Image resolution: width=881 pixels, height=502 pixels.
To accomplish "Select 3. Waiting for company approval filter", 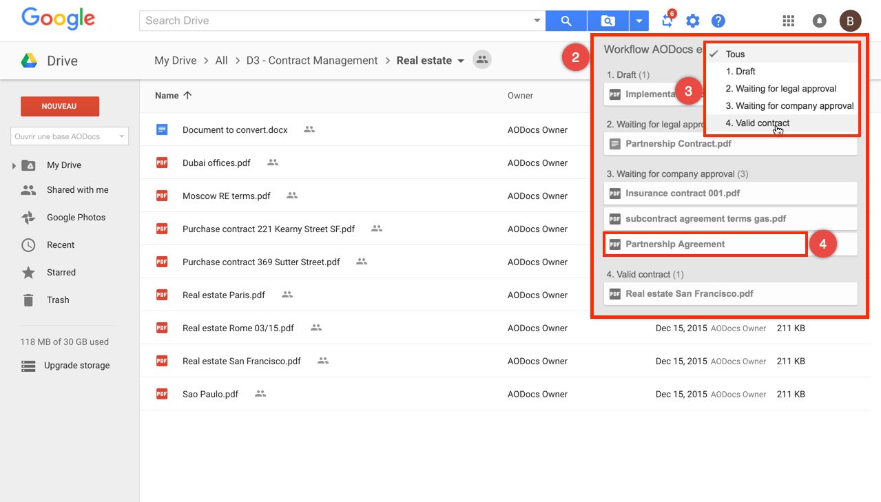I will point(782,106).
